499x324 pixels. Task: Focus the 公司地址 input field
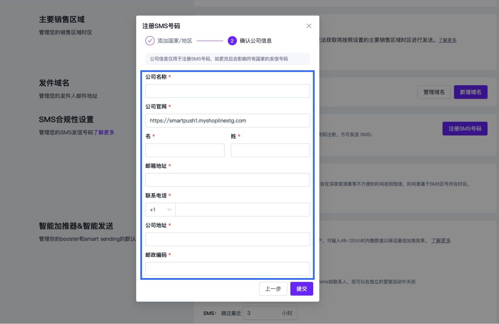tap(227, 239)
